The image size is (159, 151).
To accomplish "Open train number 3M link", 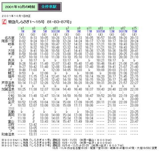I will [x=34, y=31].
